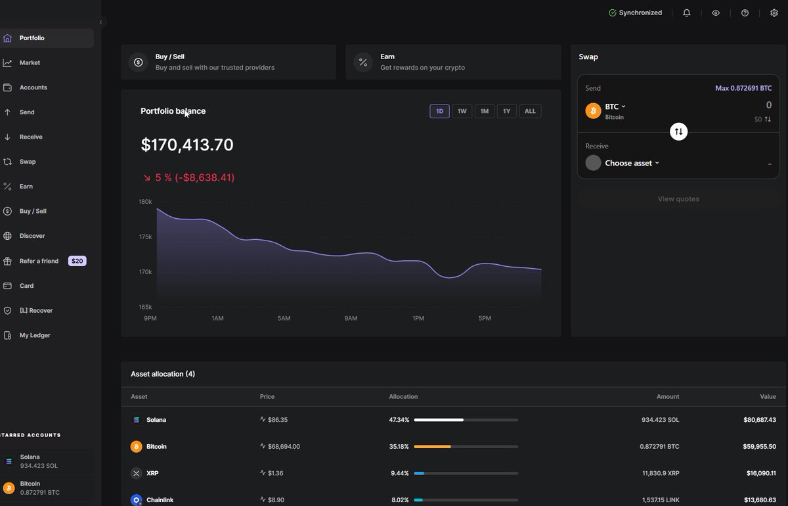This screenshot has width=788, height=506.
Task: Select the 1W chart range
Action: (462, 111)
